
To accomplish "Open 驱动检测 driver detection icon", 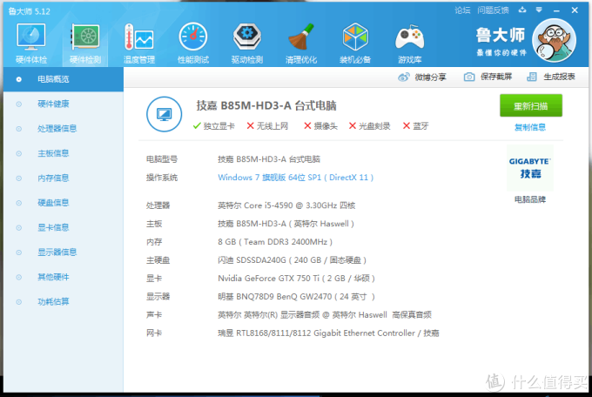I will [247, 43].
